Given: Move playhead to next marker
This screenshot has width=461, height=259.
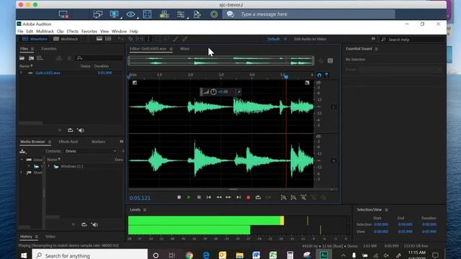Looking at the screenshot, I should pyautogui.click(x=238, y=197).
